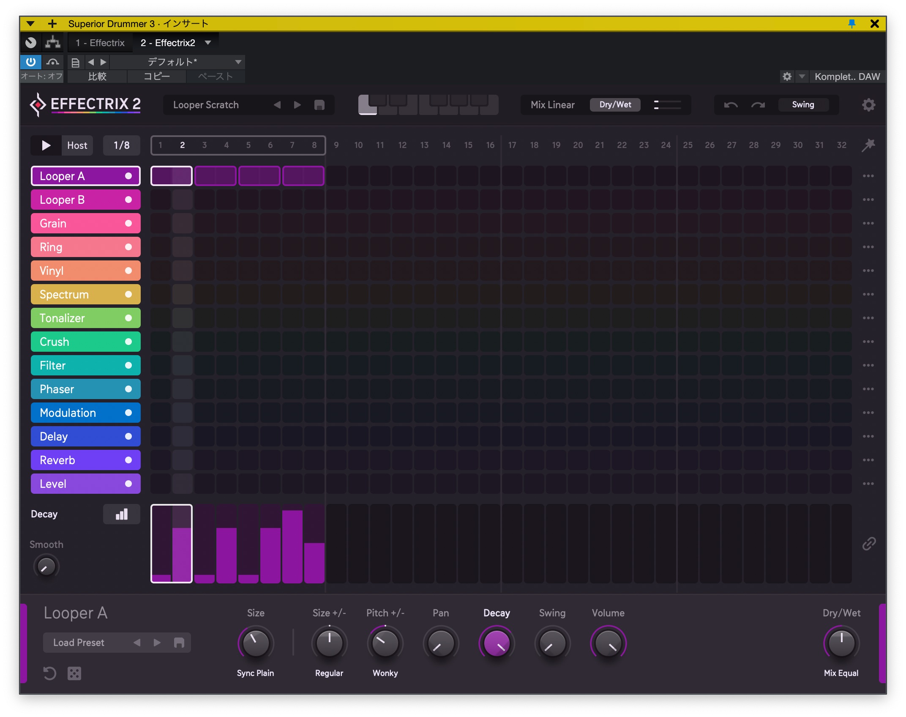
Task: Select the Filter effect track
Action: (x=76, y=365)
